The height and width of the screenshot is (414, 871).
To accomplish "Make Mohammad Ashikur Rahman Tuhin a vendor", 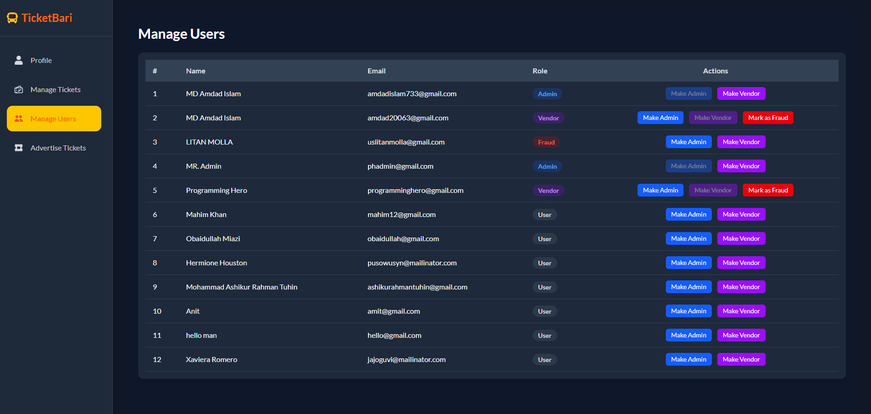I will click(x=741, y=287).
